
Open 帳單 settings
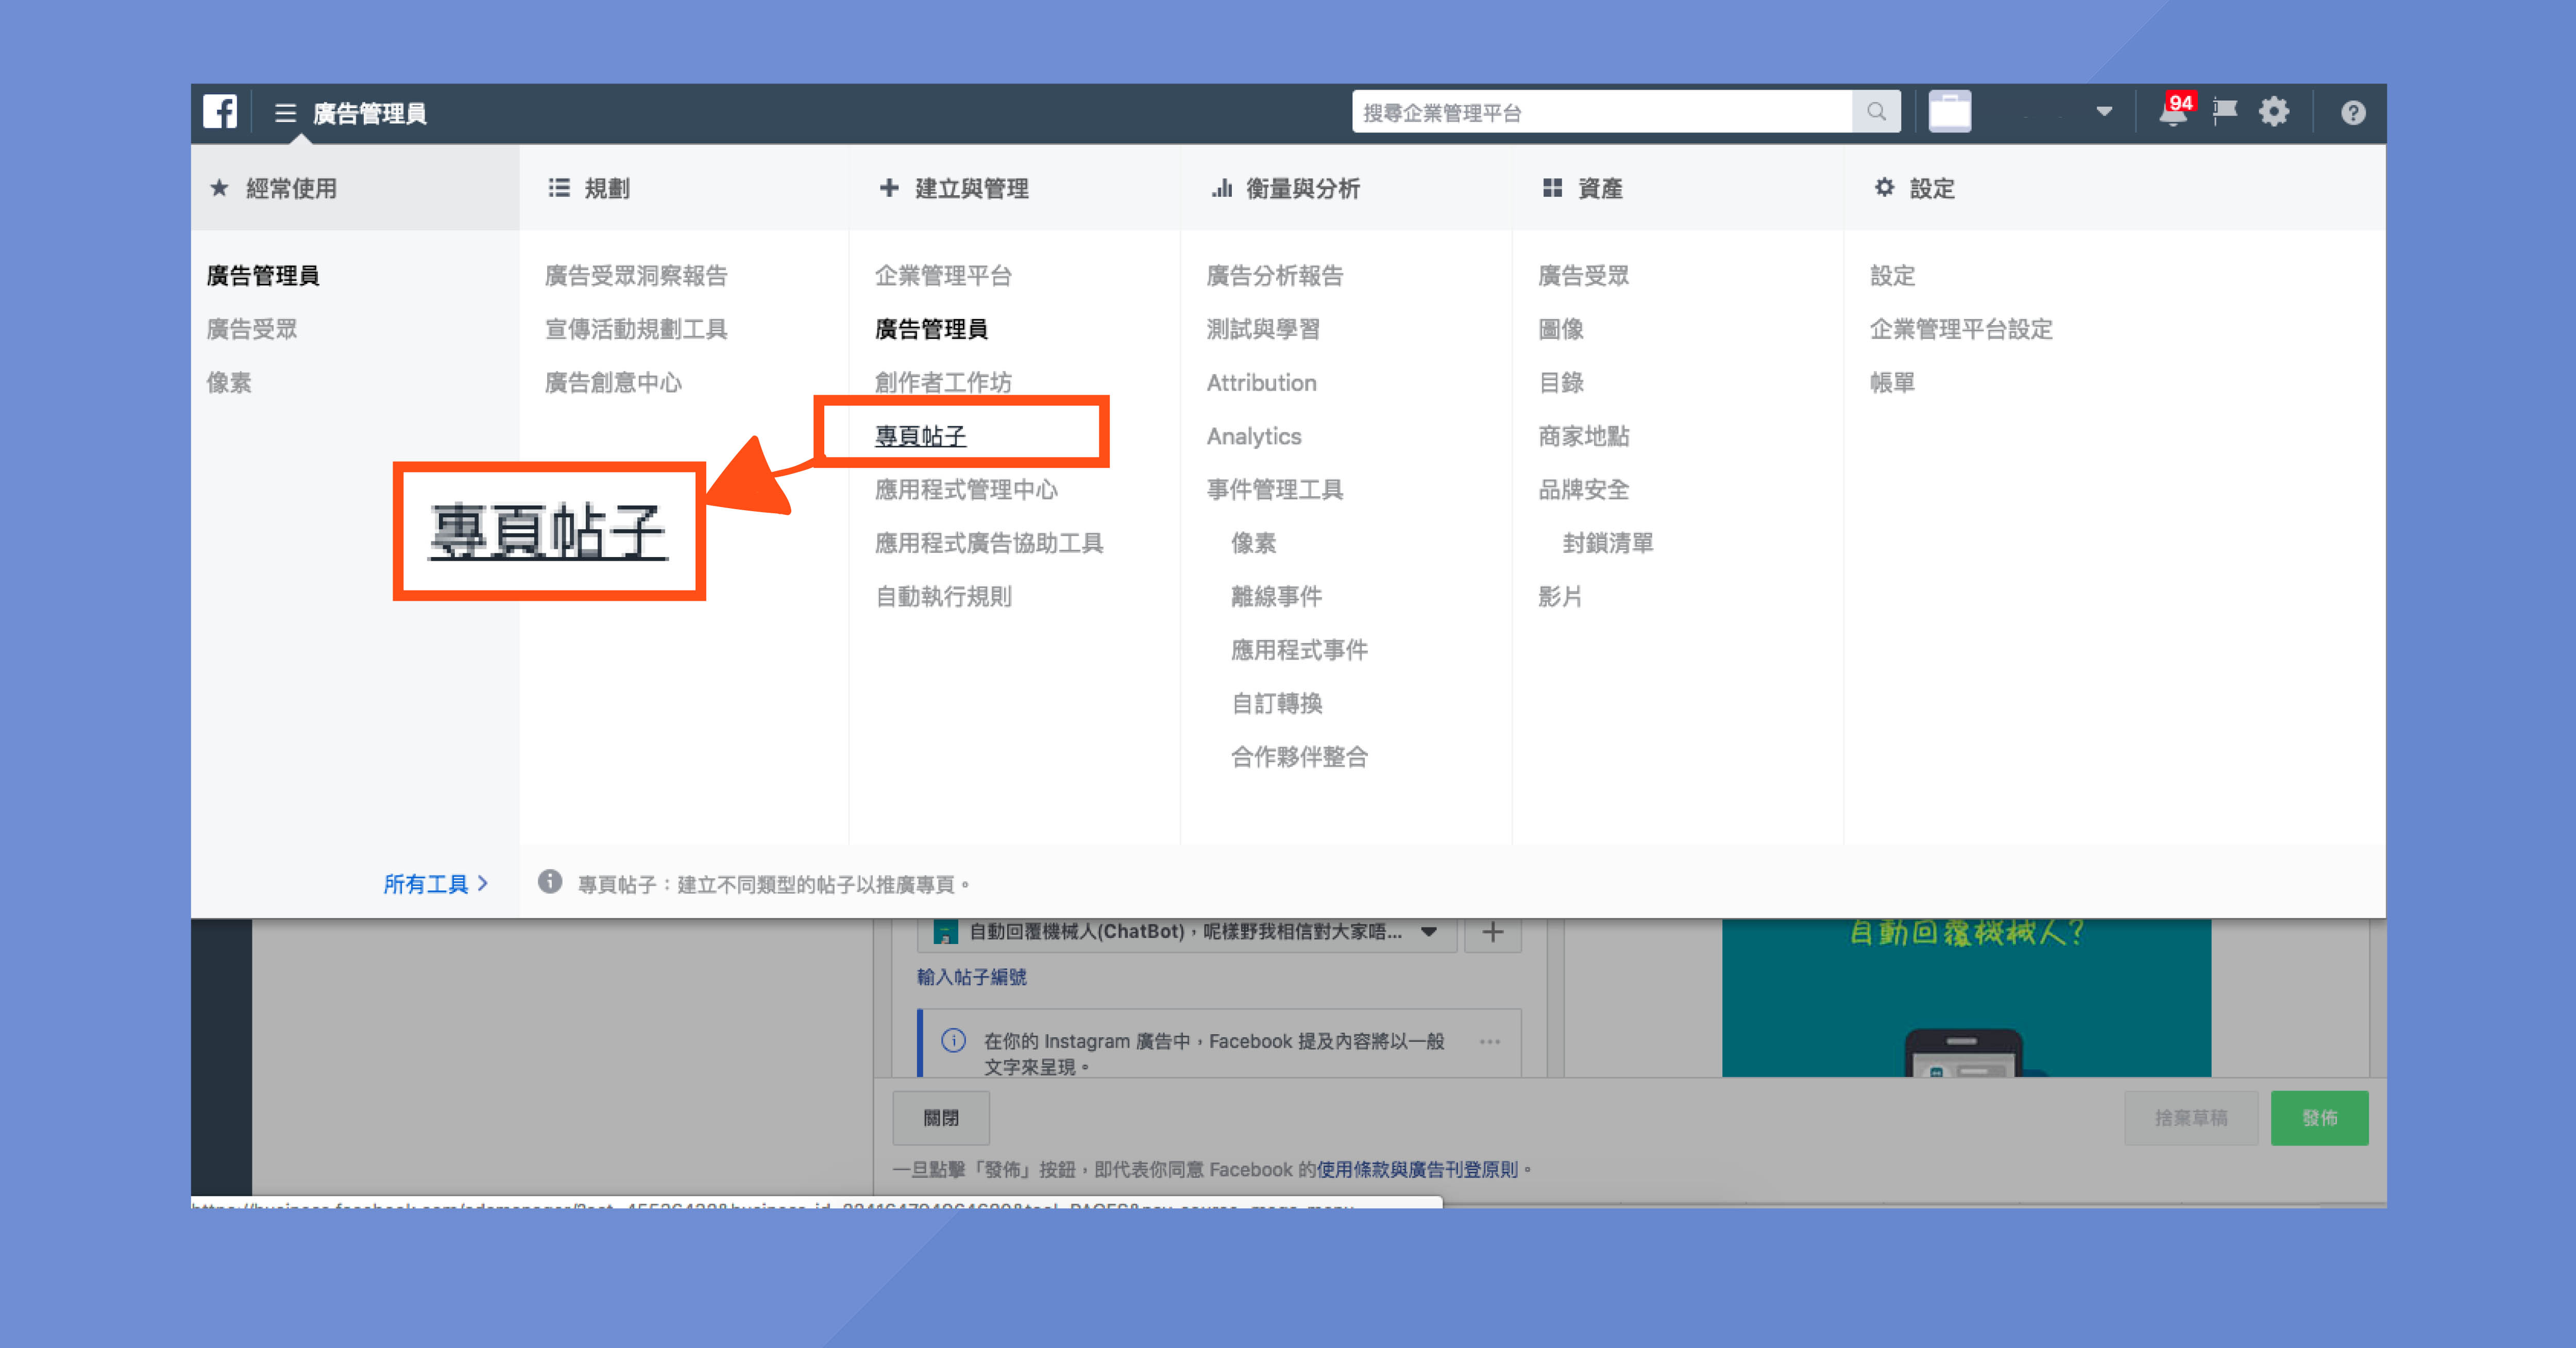point(1892,383)
